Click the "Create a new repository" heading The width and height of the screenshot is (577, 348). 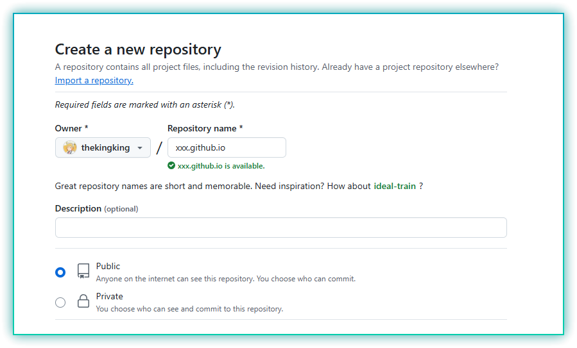[138, 49]
